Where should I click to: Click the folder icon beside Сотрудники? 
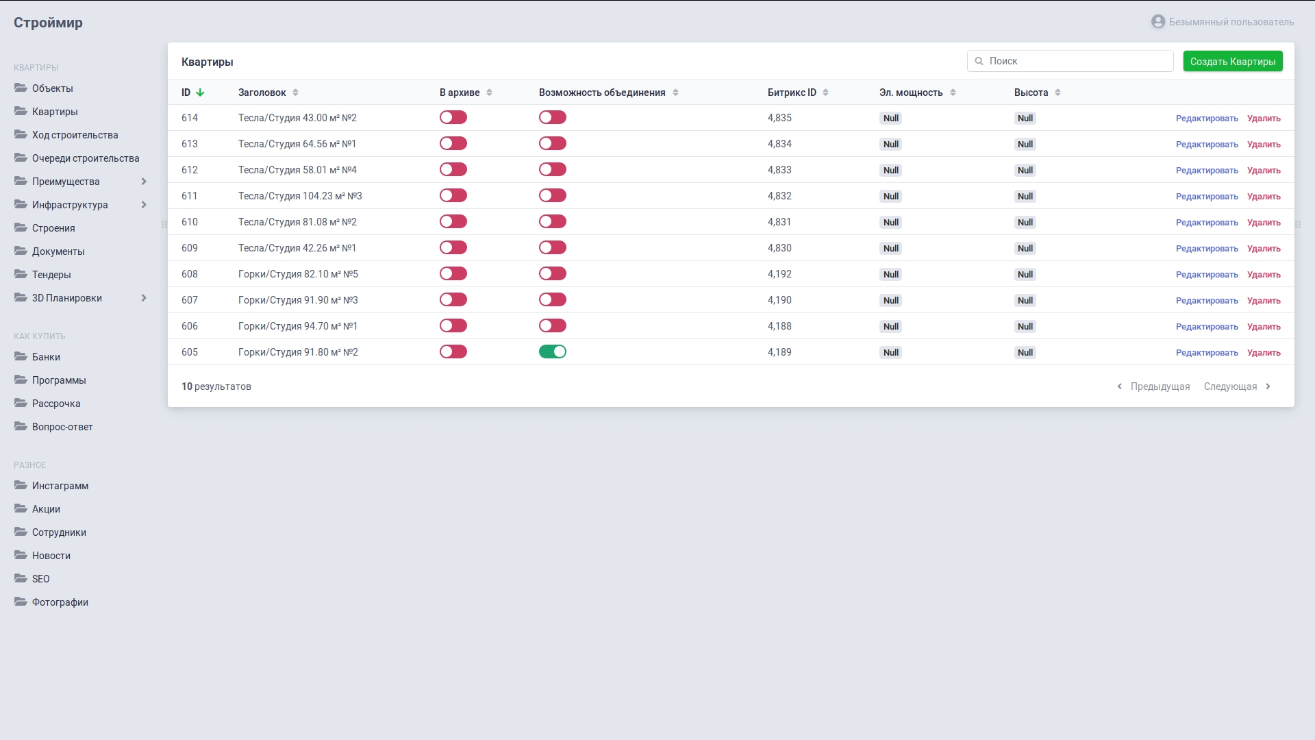coord(21,532)
